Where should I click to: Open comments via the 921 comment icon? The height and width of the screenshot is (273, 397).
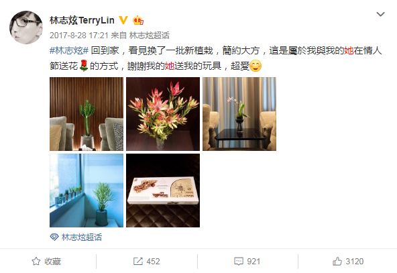(x=247, y=262)
